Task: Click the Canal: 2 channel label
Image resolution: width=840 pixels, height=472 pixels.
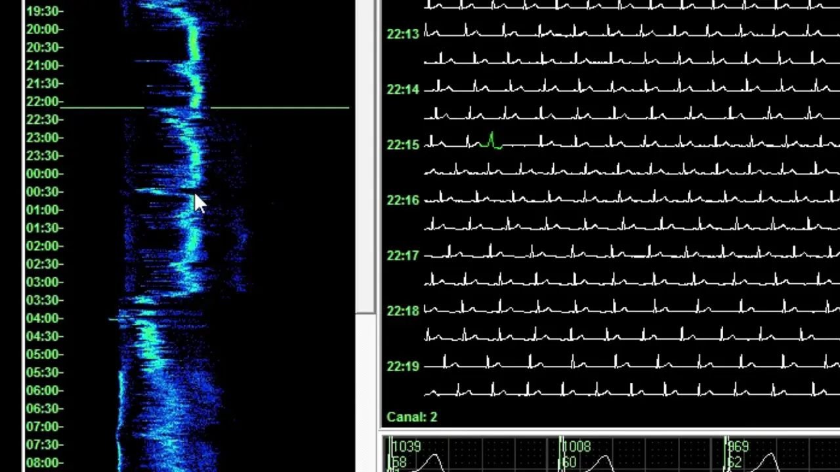Action: [x=411, y=417]
